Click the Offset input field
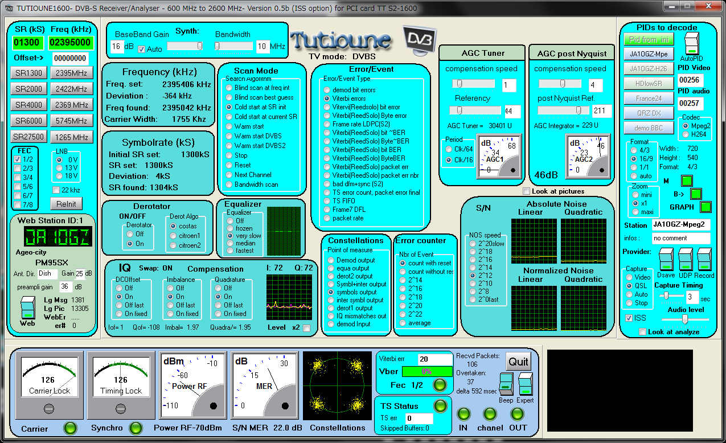Viewport: 726px width, 443px height. click(71, 58)
